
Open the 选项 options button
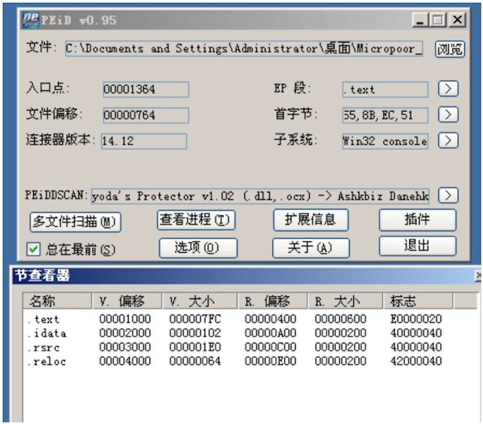[x=197, y=248]
